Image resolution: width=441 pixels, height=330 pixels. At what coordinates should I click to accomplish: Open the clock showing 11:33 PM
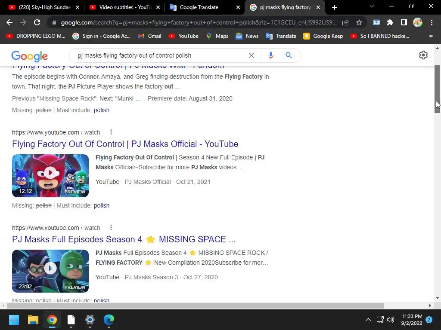pyautogui.click(x=412, y=320)
